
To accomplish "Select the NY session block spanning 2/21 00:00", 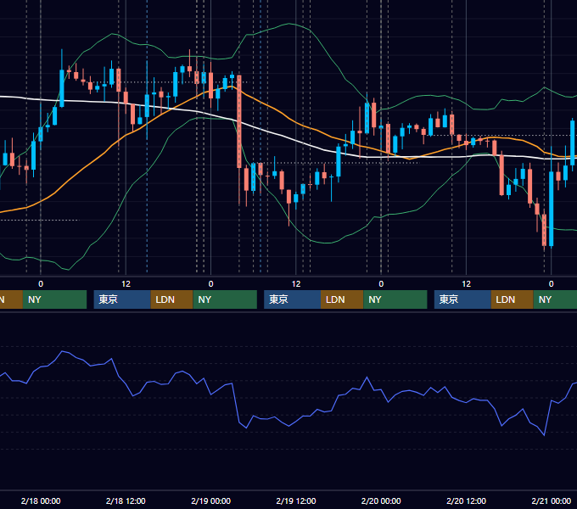I will (555, 299).
